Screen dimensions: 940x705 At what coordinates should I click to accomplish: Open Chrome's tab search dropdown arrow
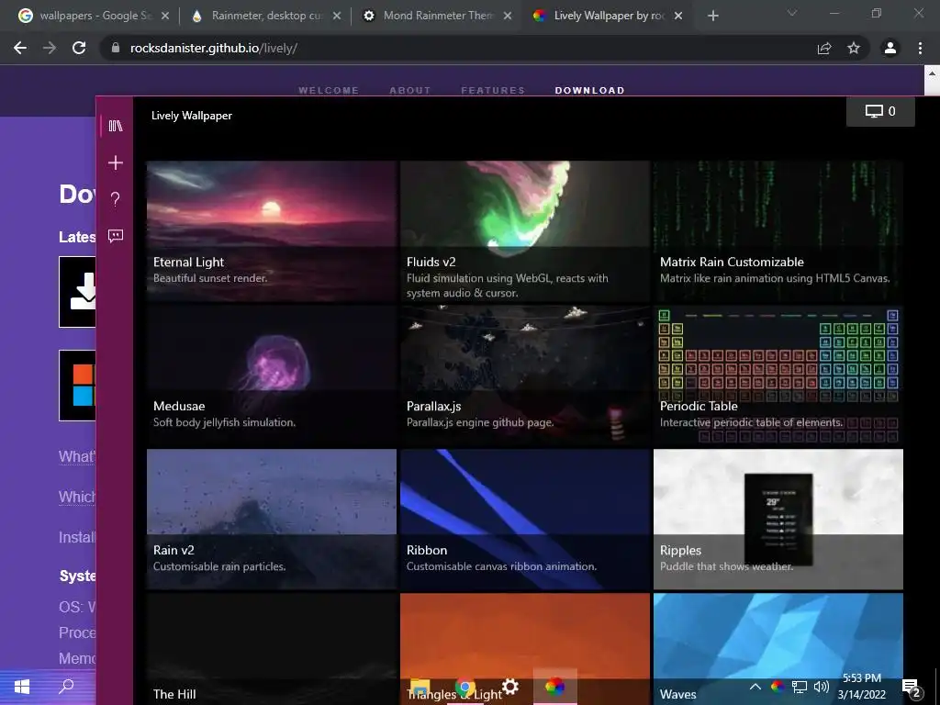pyautogui.click(x=792, y=13)
